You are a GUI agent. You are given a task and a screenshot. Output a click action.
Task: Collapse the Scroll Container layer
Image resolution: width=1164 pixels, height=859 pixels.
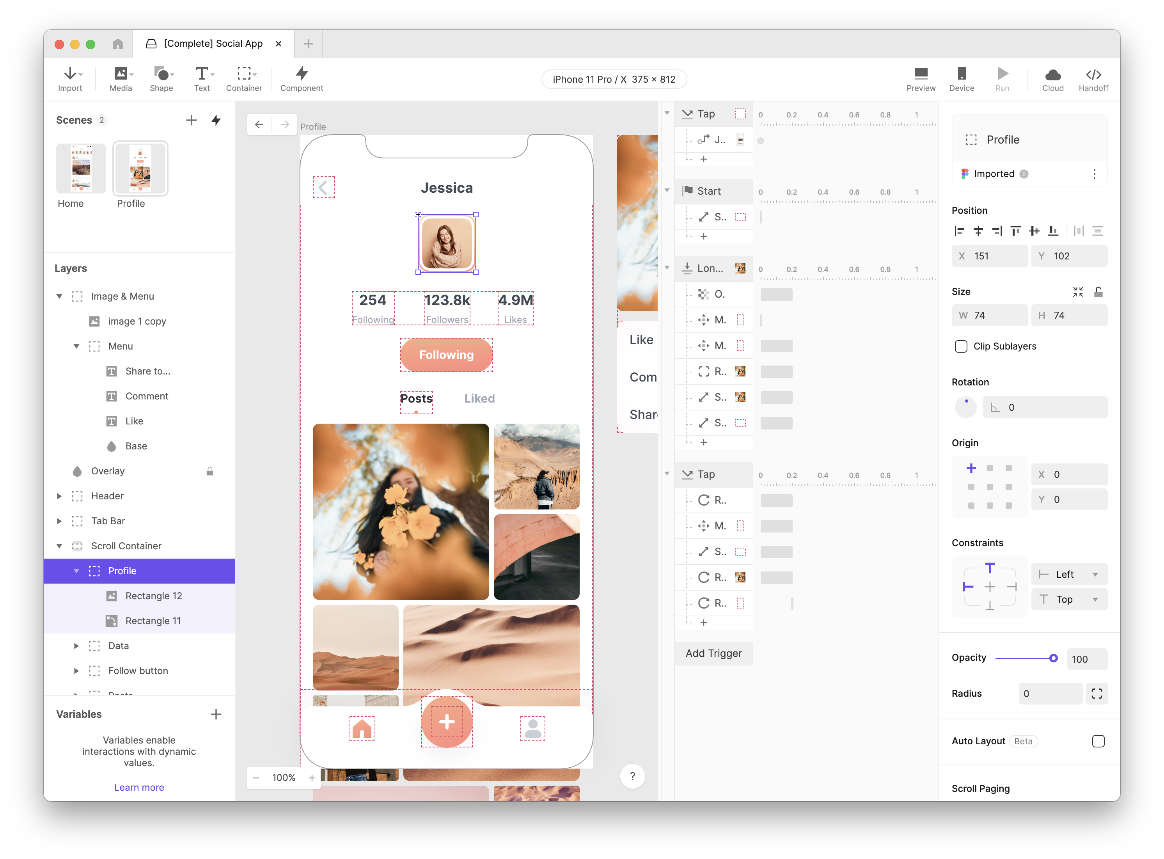tap(59, 546)
